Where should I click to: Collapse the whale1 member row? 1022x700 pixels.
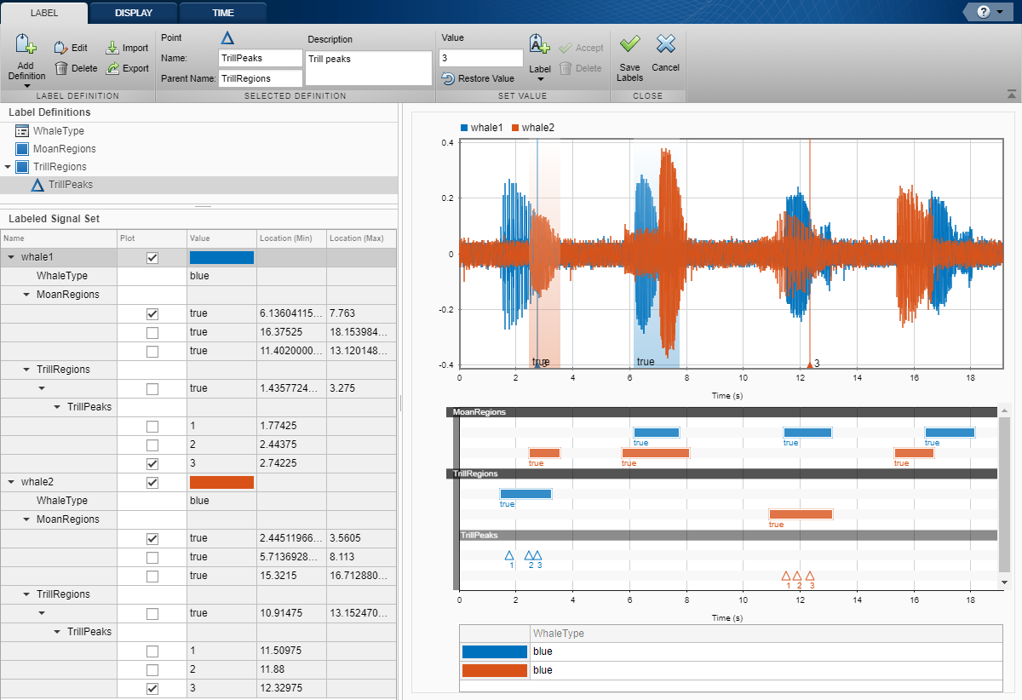click(11, 257)
